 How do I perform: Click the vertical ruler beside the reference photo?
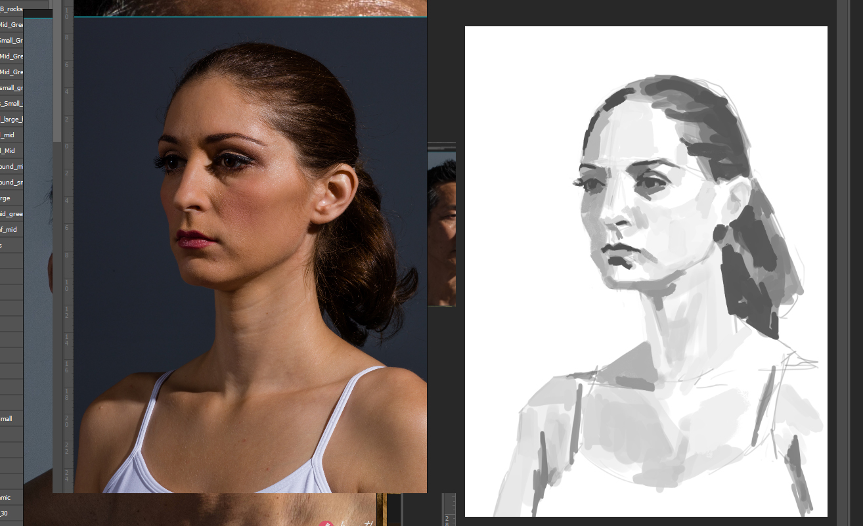(68, 263)
